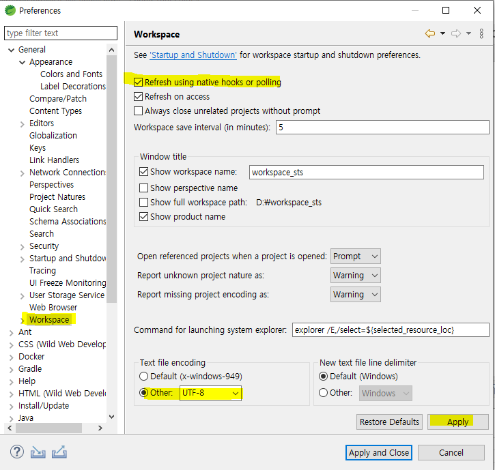Select Quick Search preference page

(x=53, y=209)
